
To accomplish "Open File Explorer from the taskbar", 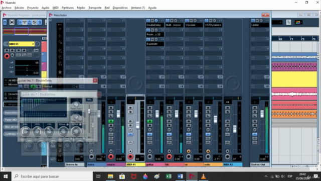I will pos(110,176).
